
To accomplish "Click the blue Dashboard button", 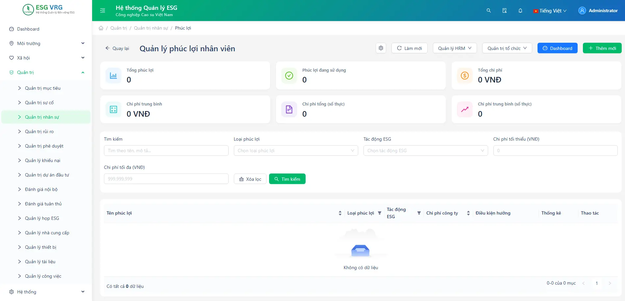I will click(558, 48).
